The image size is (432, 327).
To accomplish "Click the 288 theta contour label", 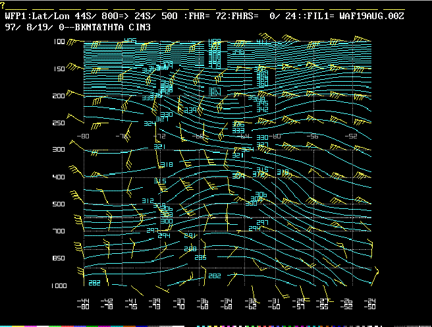I will [x=190, y=249].
